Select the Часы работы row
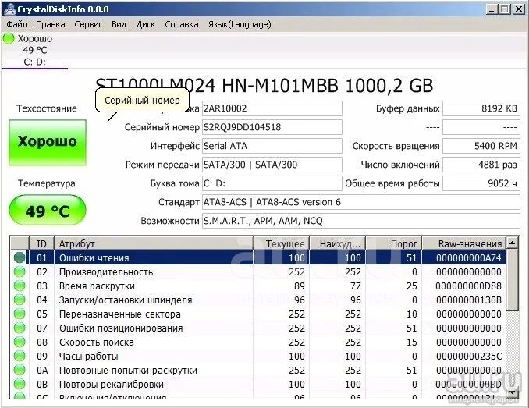Screen dimensions: 529x408 coord(258,356)
